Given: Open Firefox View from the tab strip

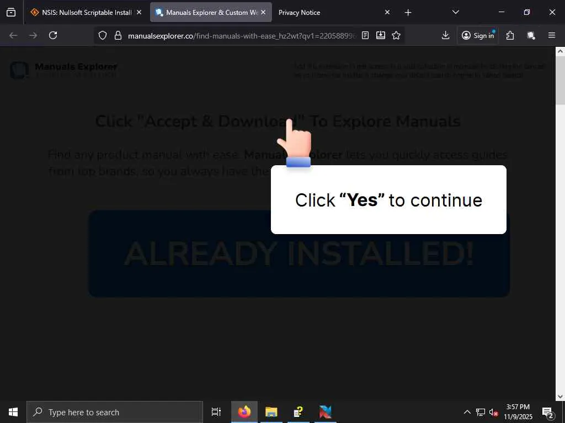Looking at the screenshot, I should [x=11, y=13].
